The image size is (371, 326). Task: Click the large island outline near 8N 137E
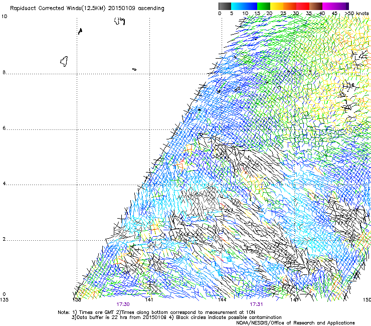tap(64, 61)
